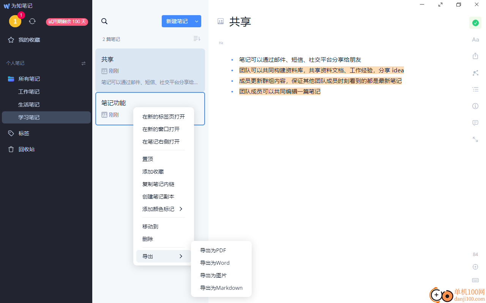The image size is (486, 303).
Task: Click the line starting 笔记可以通过邮件
Action: point(300,59)
